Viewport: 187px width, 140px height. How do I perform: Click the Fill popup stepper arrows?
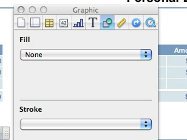point(146,55)
